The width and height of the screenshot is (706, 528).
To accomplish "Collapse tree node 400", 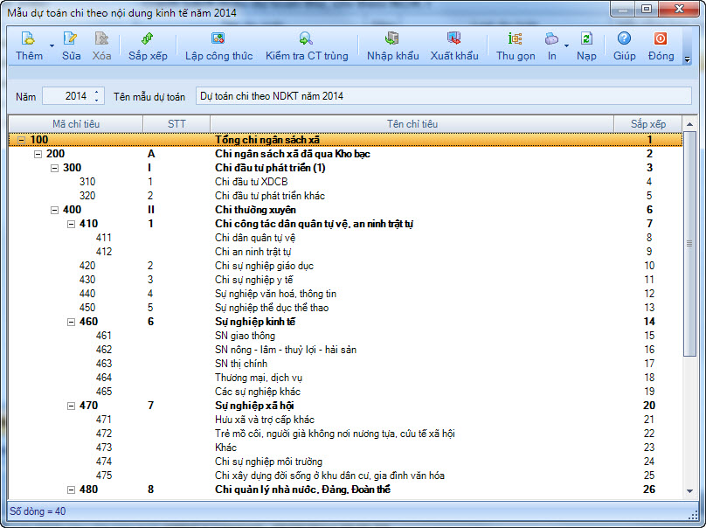I will 54,210.
